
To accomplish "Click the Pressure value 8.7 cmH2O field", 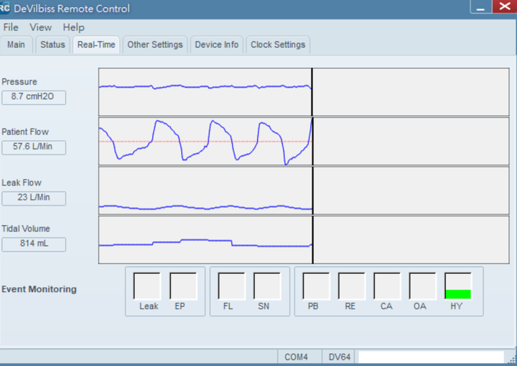I will (34, 97).
